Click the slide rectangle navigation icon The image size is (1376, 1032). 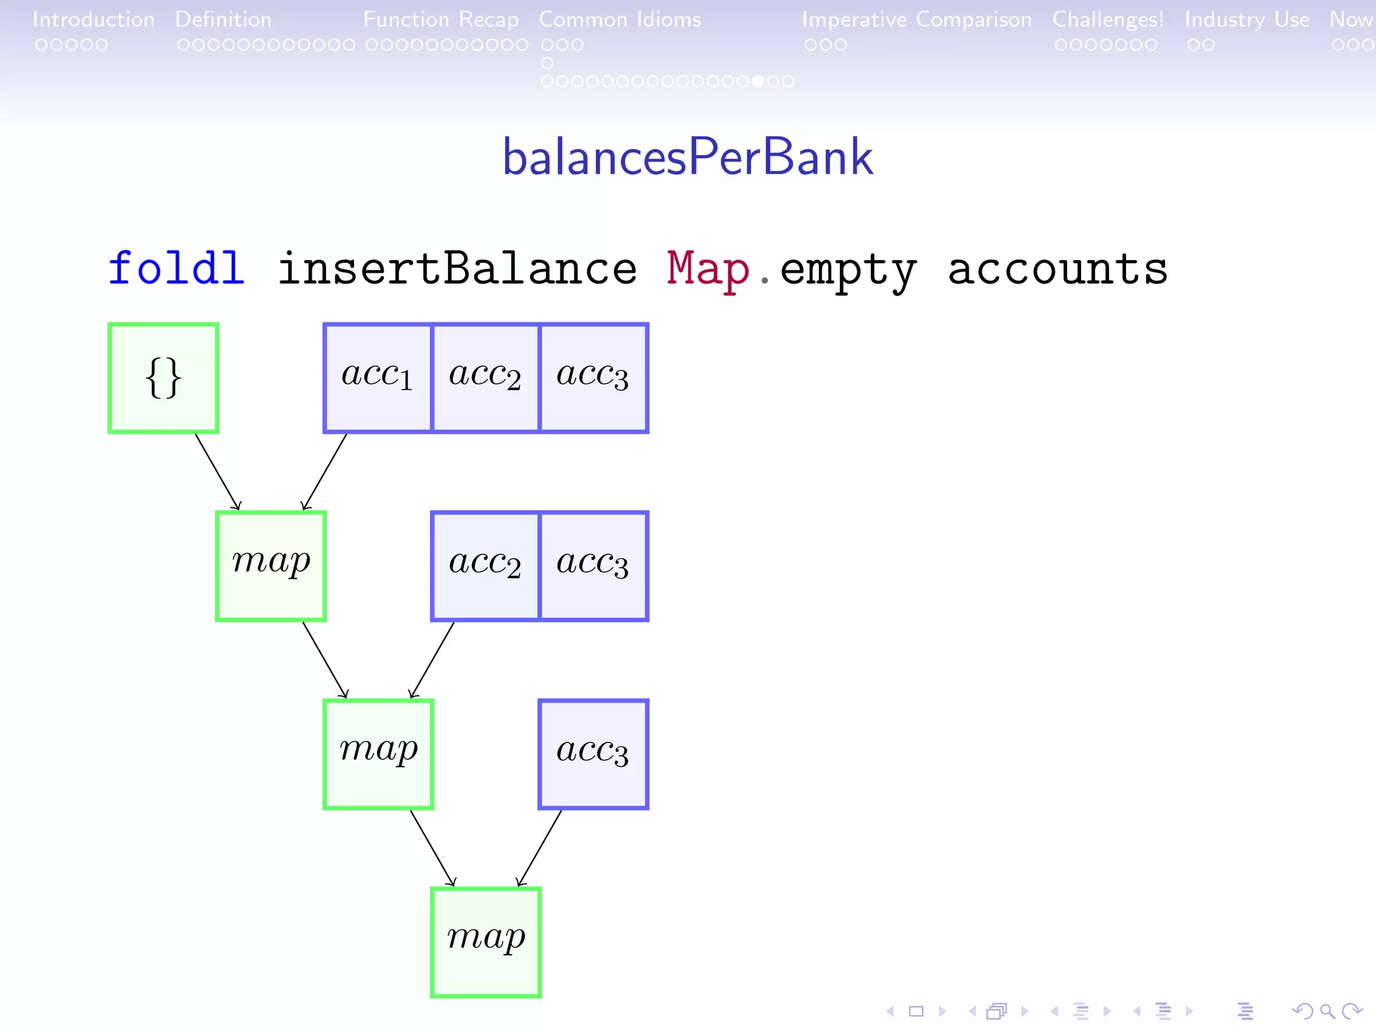coord(916,1011)
